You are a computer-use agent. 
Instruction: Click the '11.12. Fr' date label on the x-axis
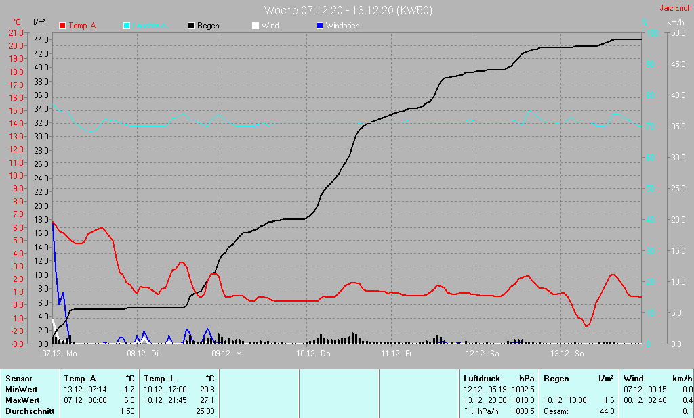tap(396, 354)
